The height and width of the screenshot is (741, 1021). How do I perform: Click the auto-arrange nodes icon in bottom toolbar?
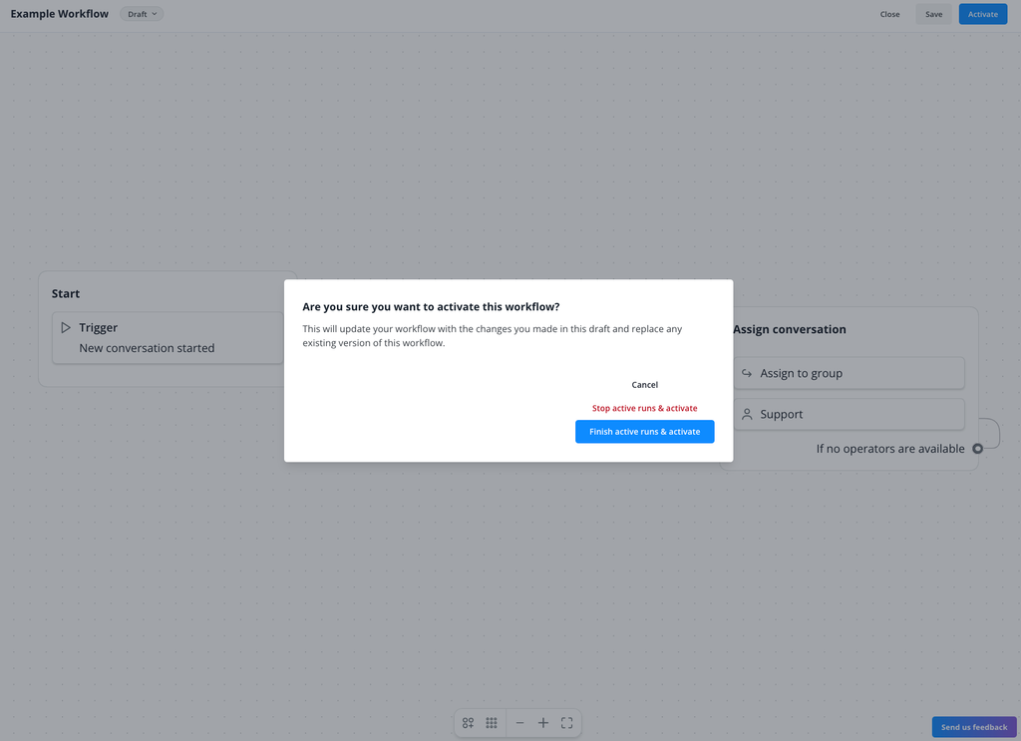pos(468,723)
